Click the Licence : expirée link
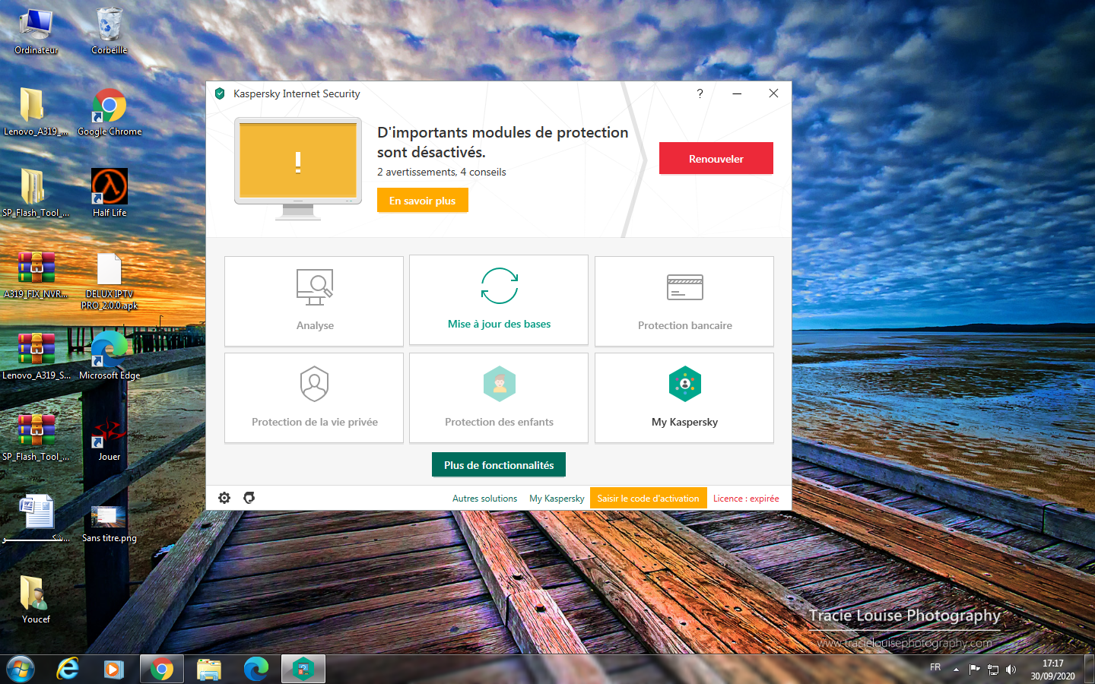 pos(746,499)
